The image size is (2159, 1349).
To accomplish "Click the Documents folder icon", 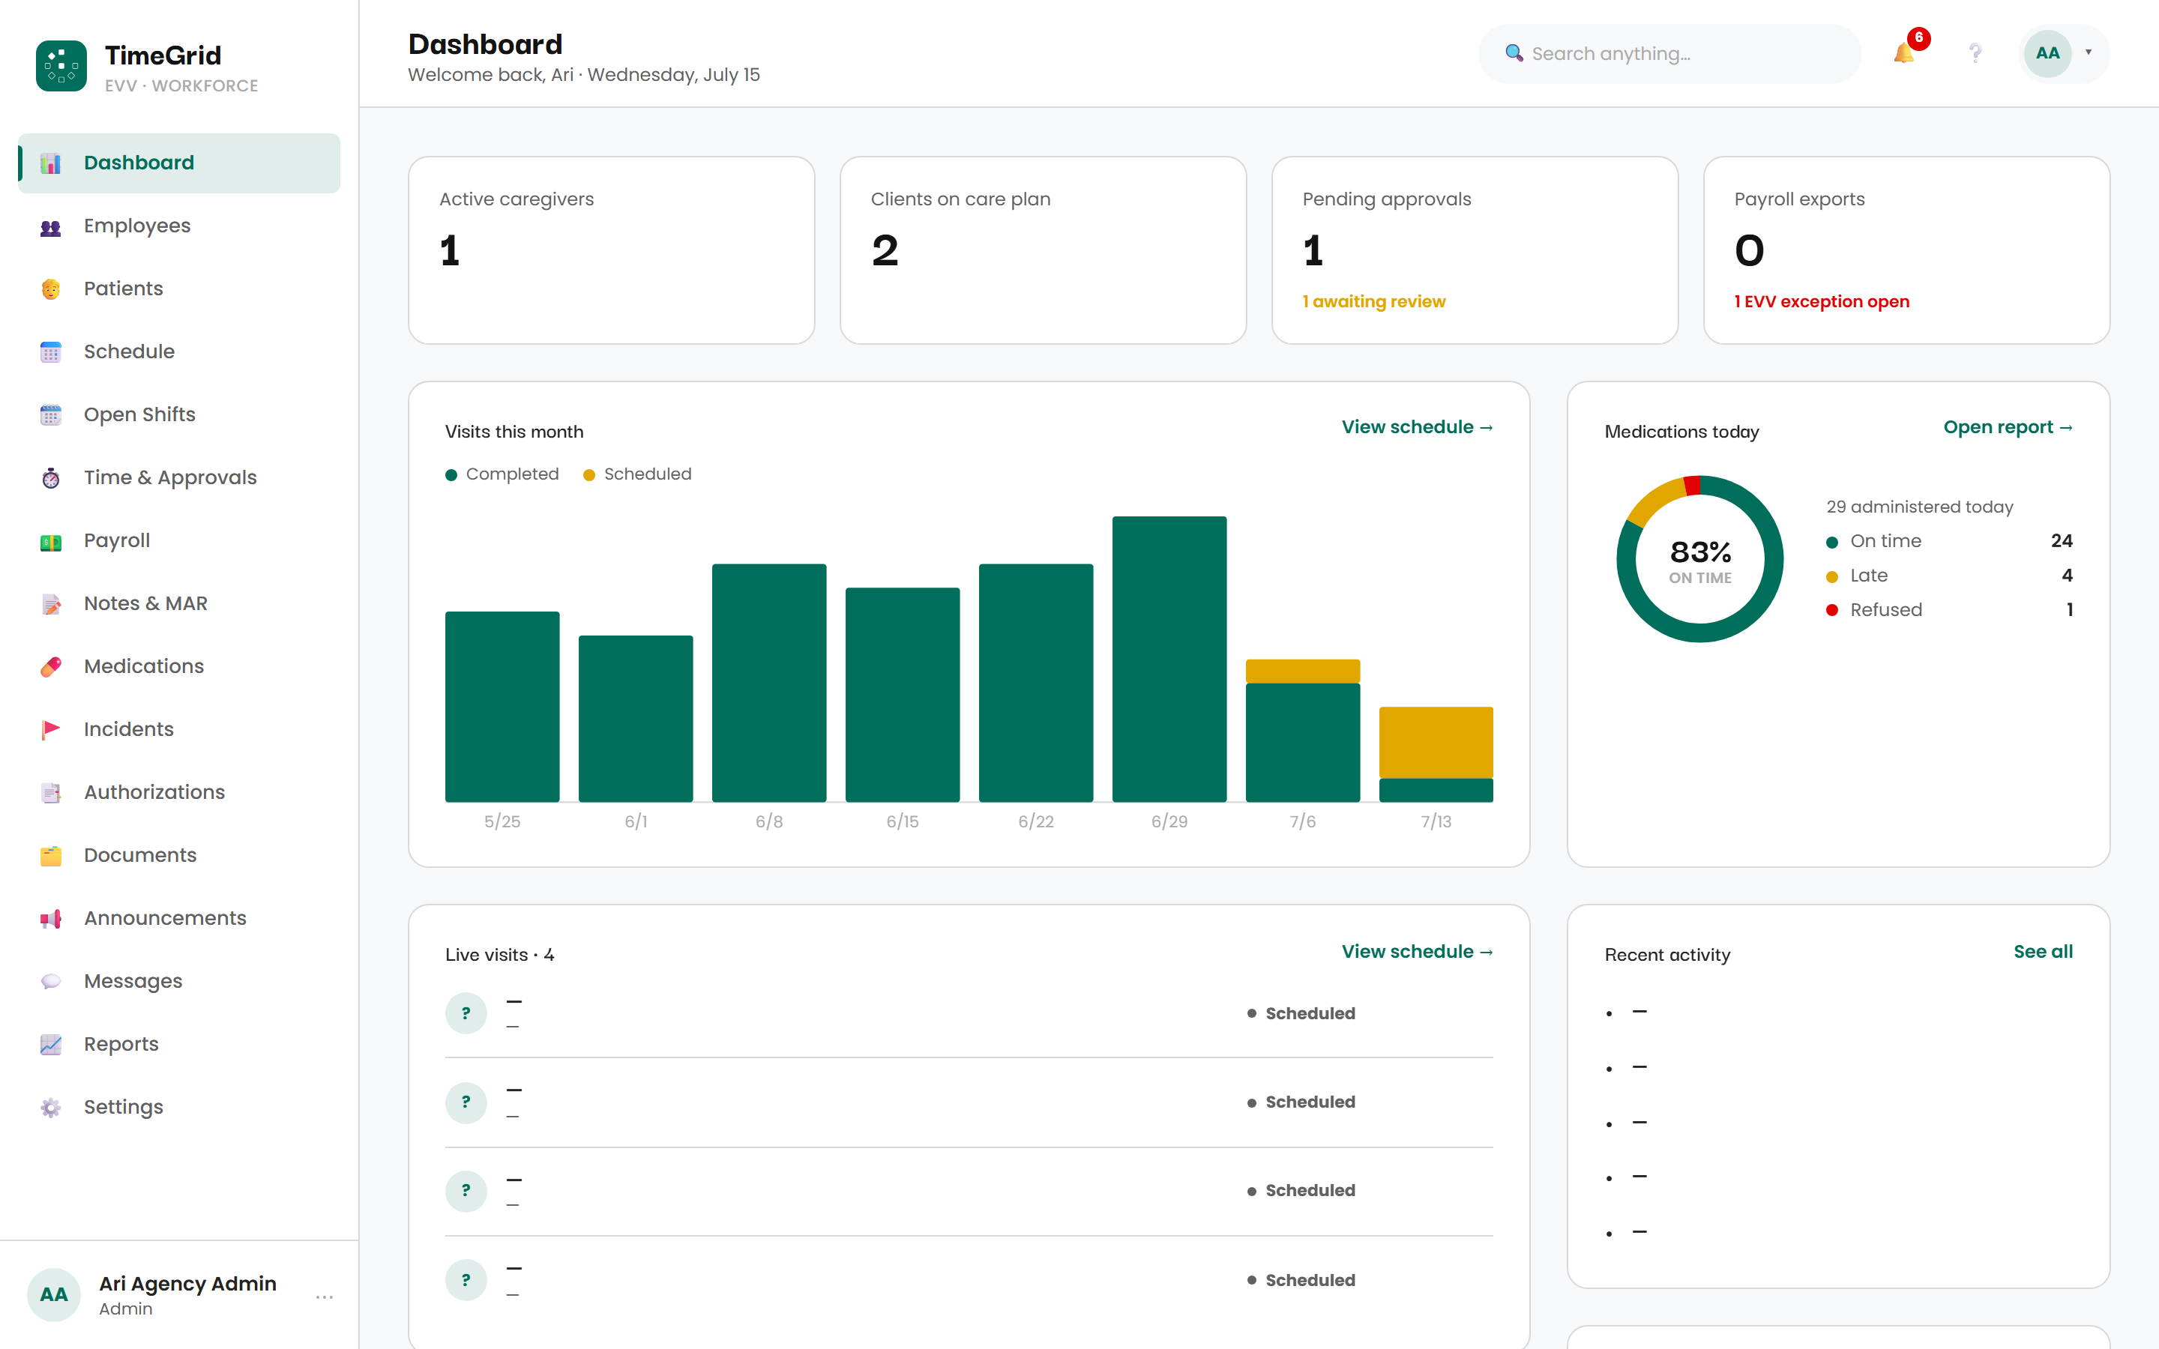I will [x=51, y=856].
